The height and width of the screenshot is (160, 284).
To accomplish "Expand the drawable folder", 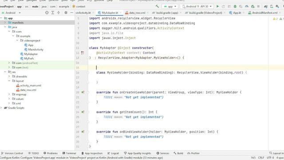I will [x=9, y=76].
